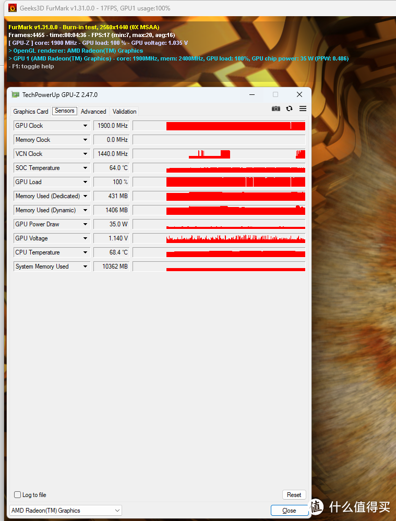This screenshot has height=521, width=396.
Task: Open the GPU Clock sensor dropdown
Action: (x=86, y=126)
